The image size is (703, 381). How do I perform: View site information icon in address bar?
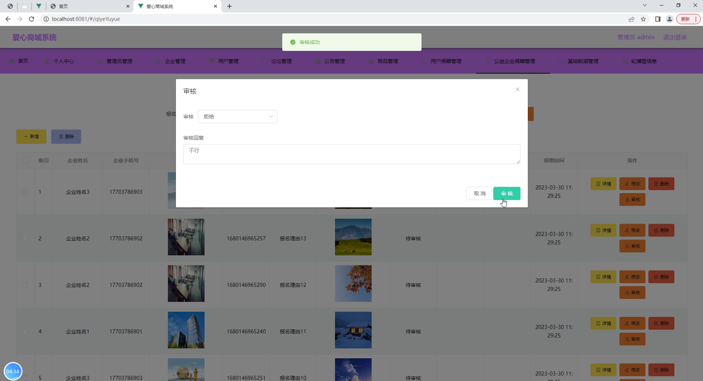[46, 19]
